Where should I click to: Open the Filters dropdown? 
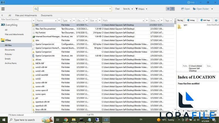point(141,9)
